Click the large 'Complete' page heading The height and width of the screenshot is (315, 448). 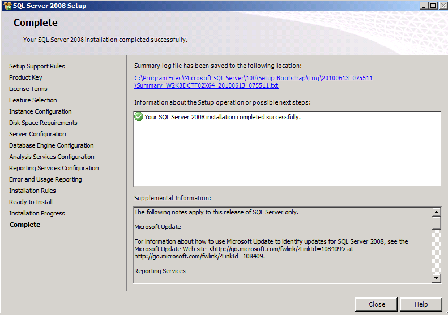click(x=36, y=23)
